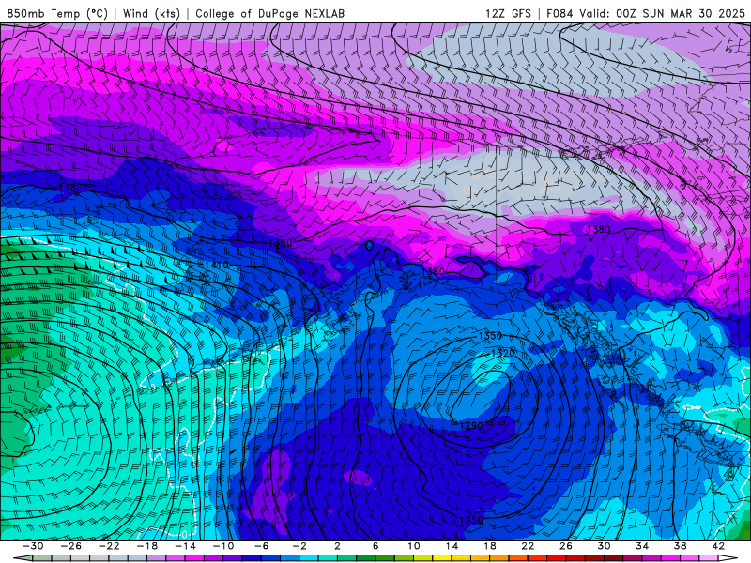Click the 34 colorbar tick label
This screenshot has width=751, height=563.
642,546
